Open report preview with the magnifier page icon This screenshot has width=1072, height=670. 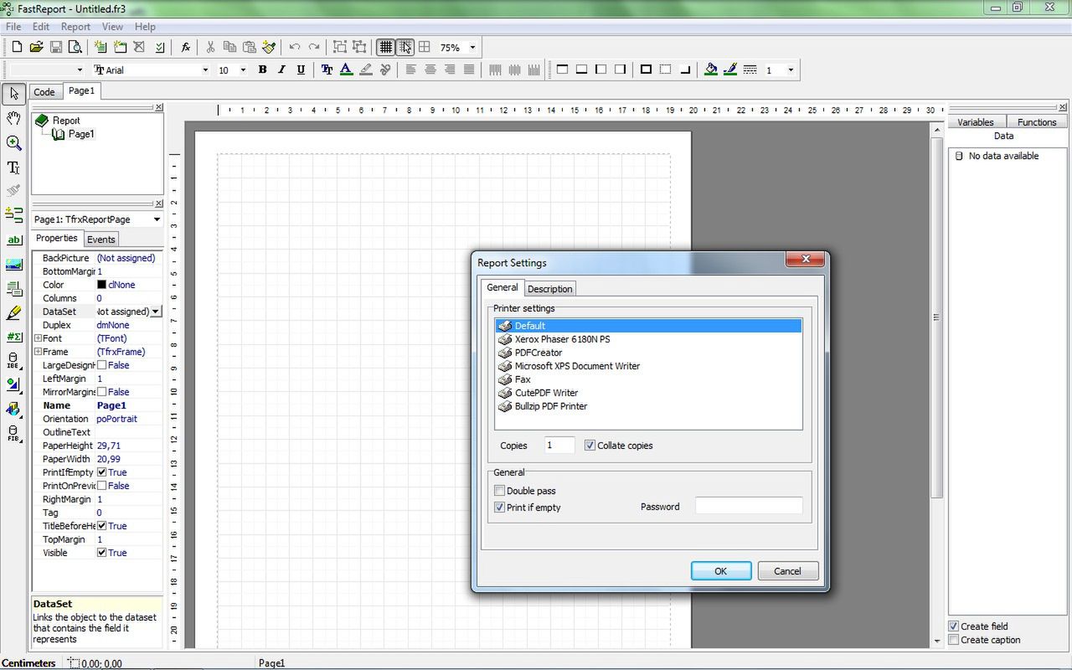click(x=75, y=47)
